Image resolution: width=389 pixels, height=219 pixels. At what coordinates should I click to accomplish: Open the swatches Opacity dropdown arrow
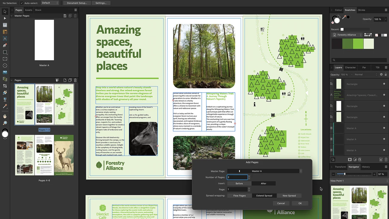pos(385,19)
